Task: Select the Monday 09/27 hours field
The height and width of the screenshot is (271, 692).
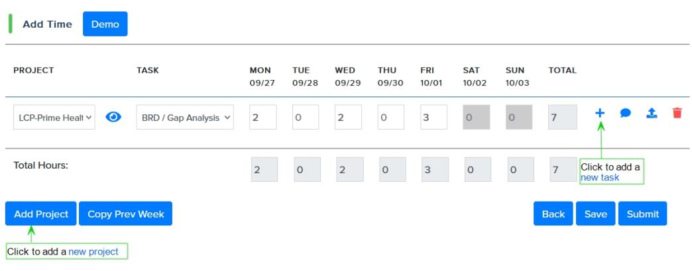Action: pos(263,117)
